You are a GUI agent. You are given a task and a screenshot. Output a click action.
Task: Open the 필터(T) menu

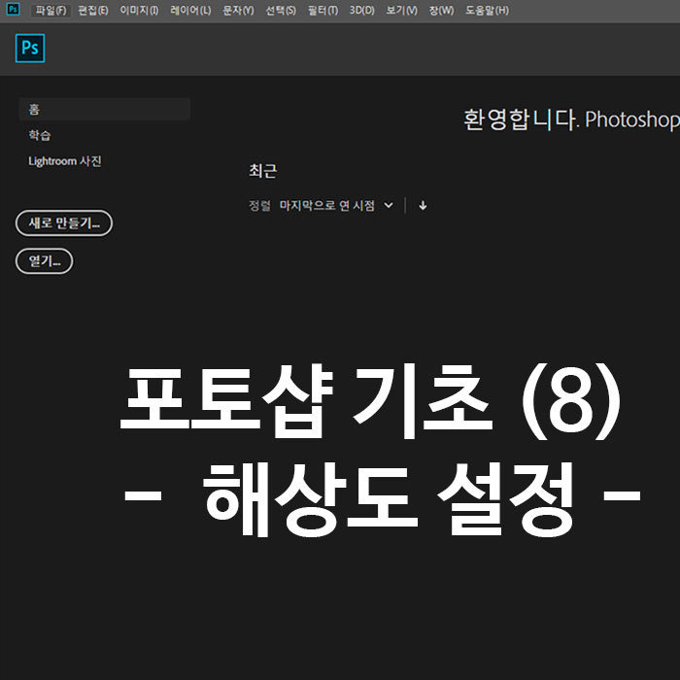point(323,11)
